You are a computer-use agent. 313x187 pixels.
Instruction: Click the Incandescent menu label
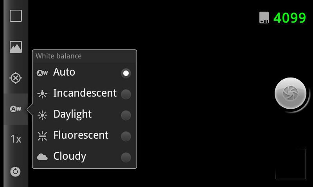tap(85, 93)
